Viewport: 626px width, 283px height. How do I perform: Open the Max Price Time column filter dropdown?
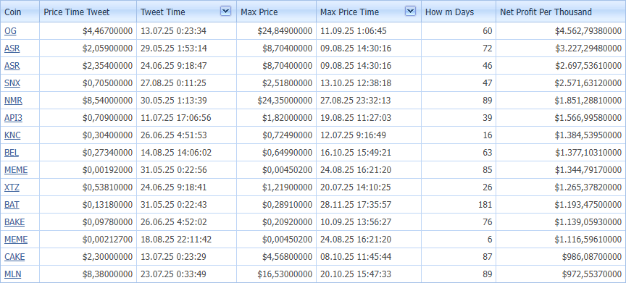click(410, 11)
